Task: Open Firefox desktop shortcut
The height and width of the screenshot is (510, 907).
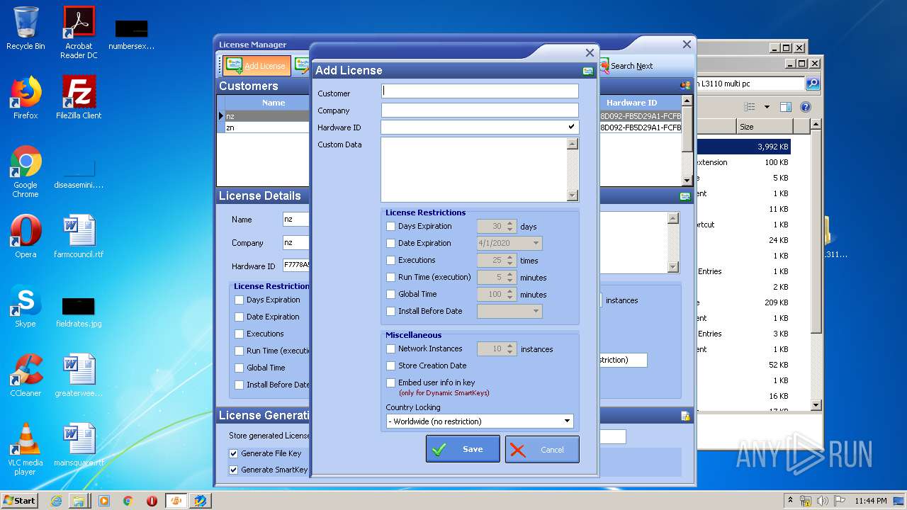Action: (x=26, y=98)
